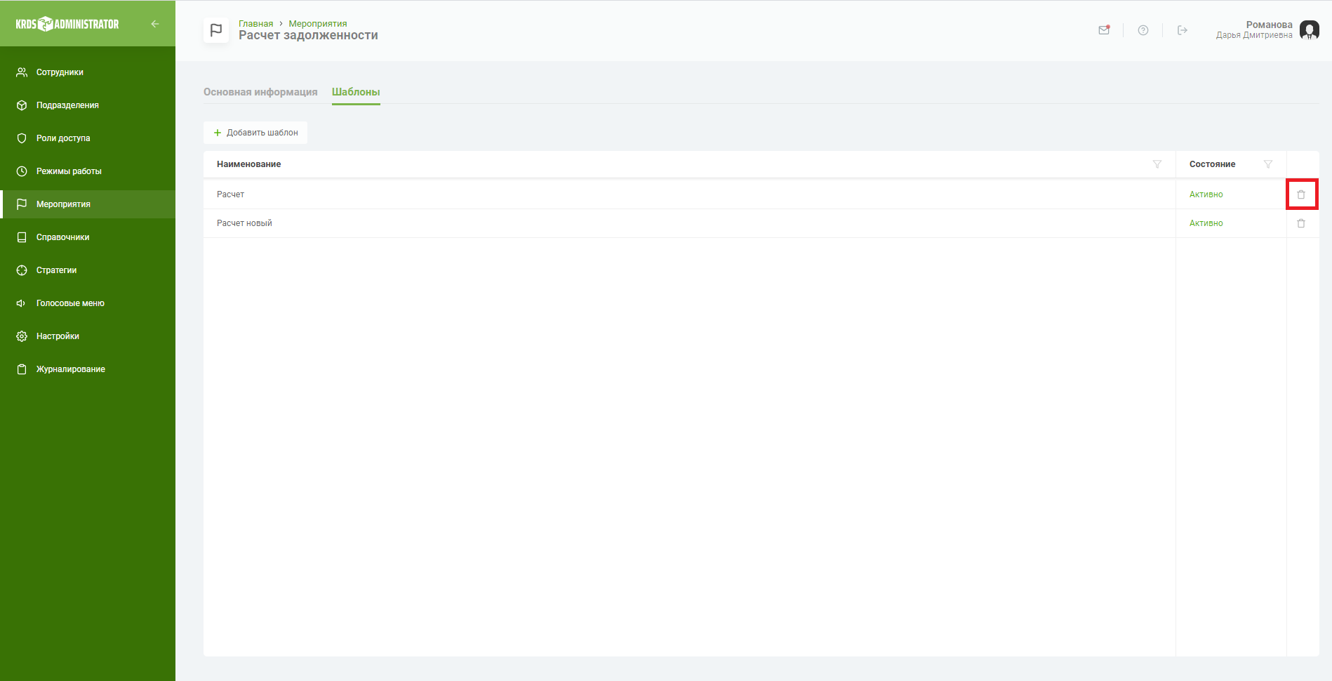
Task: Go to Роли доступа
Action: pos(88,138)
